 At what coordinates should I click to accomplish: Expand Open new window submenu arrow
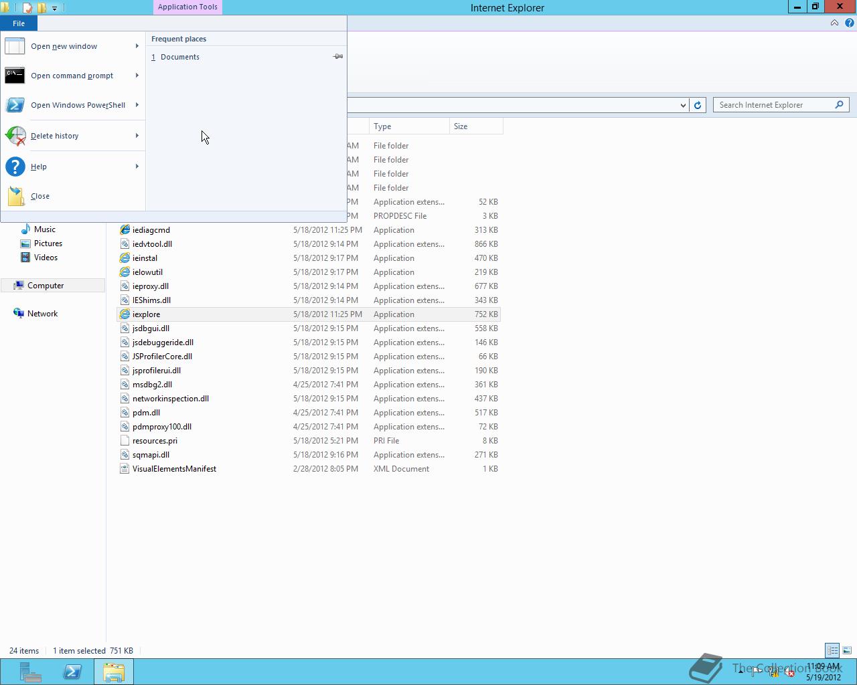137,46
